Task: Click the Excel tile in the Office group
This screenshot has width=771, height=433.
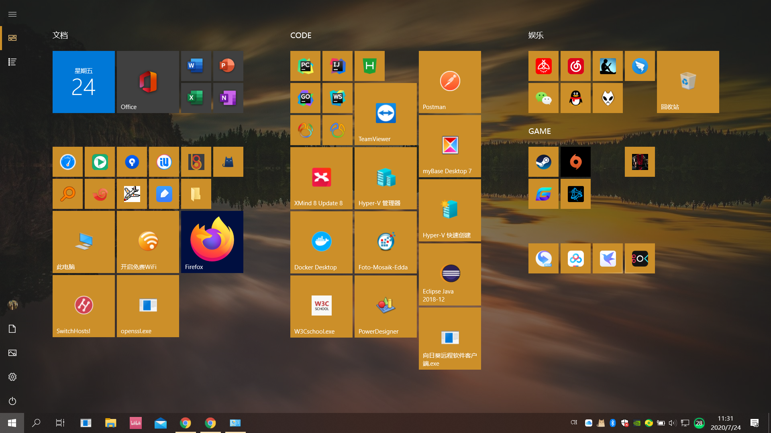Action: point(196,98)
